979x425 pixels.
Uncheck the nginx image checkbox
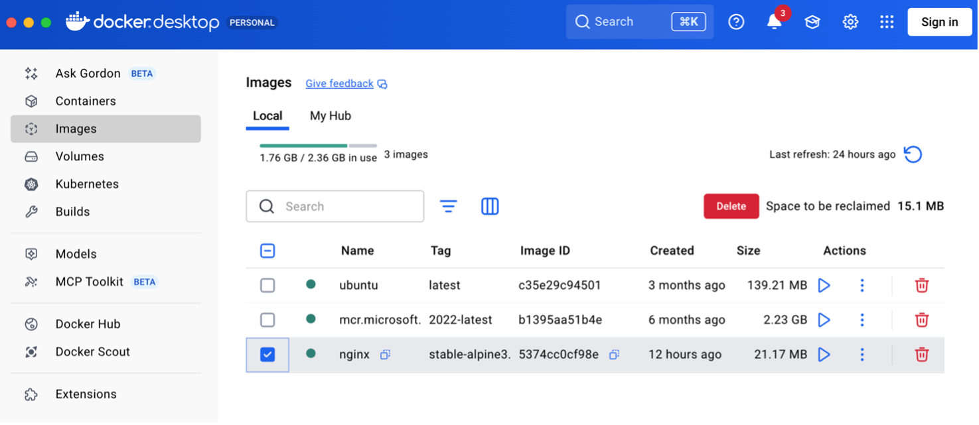(267, 355)
